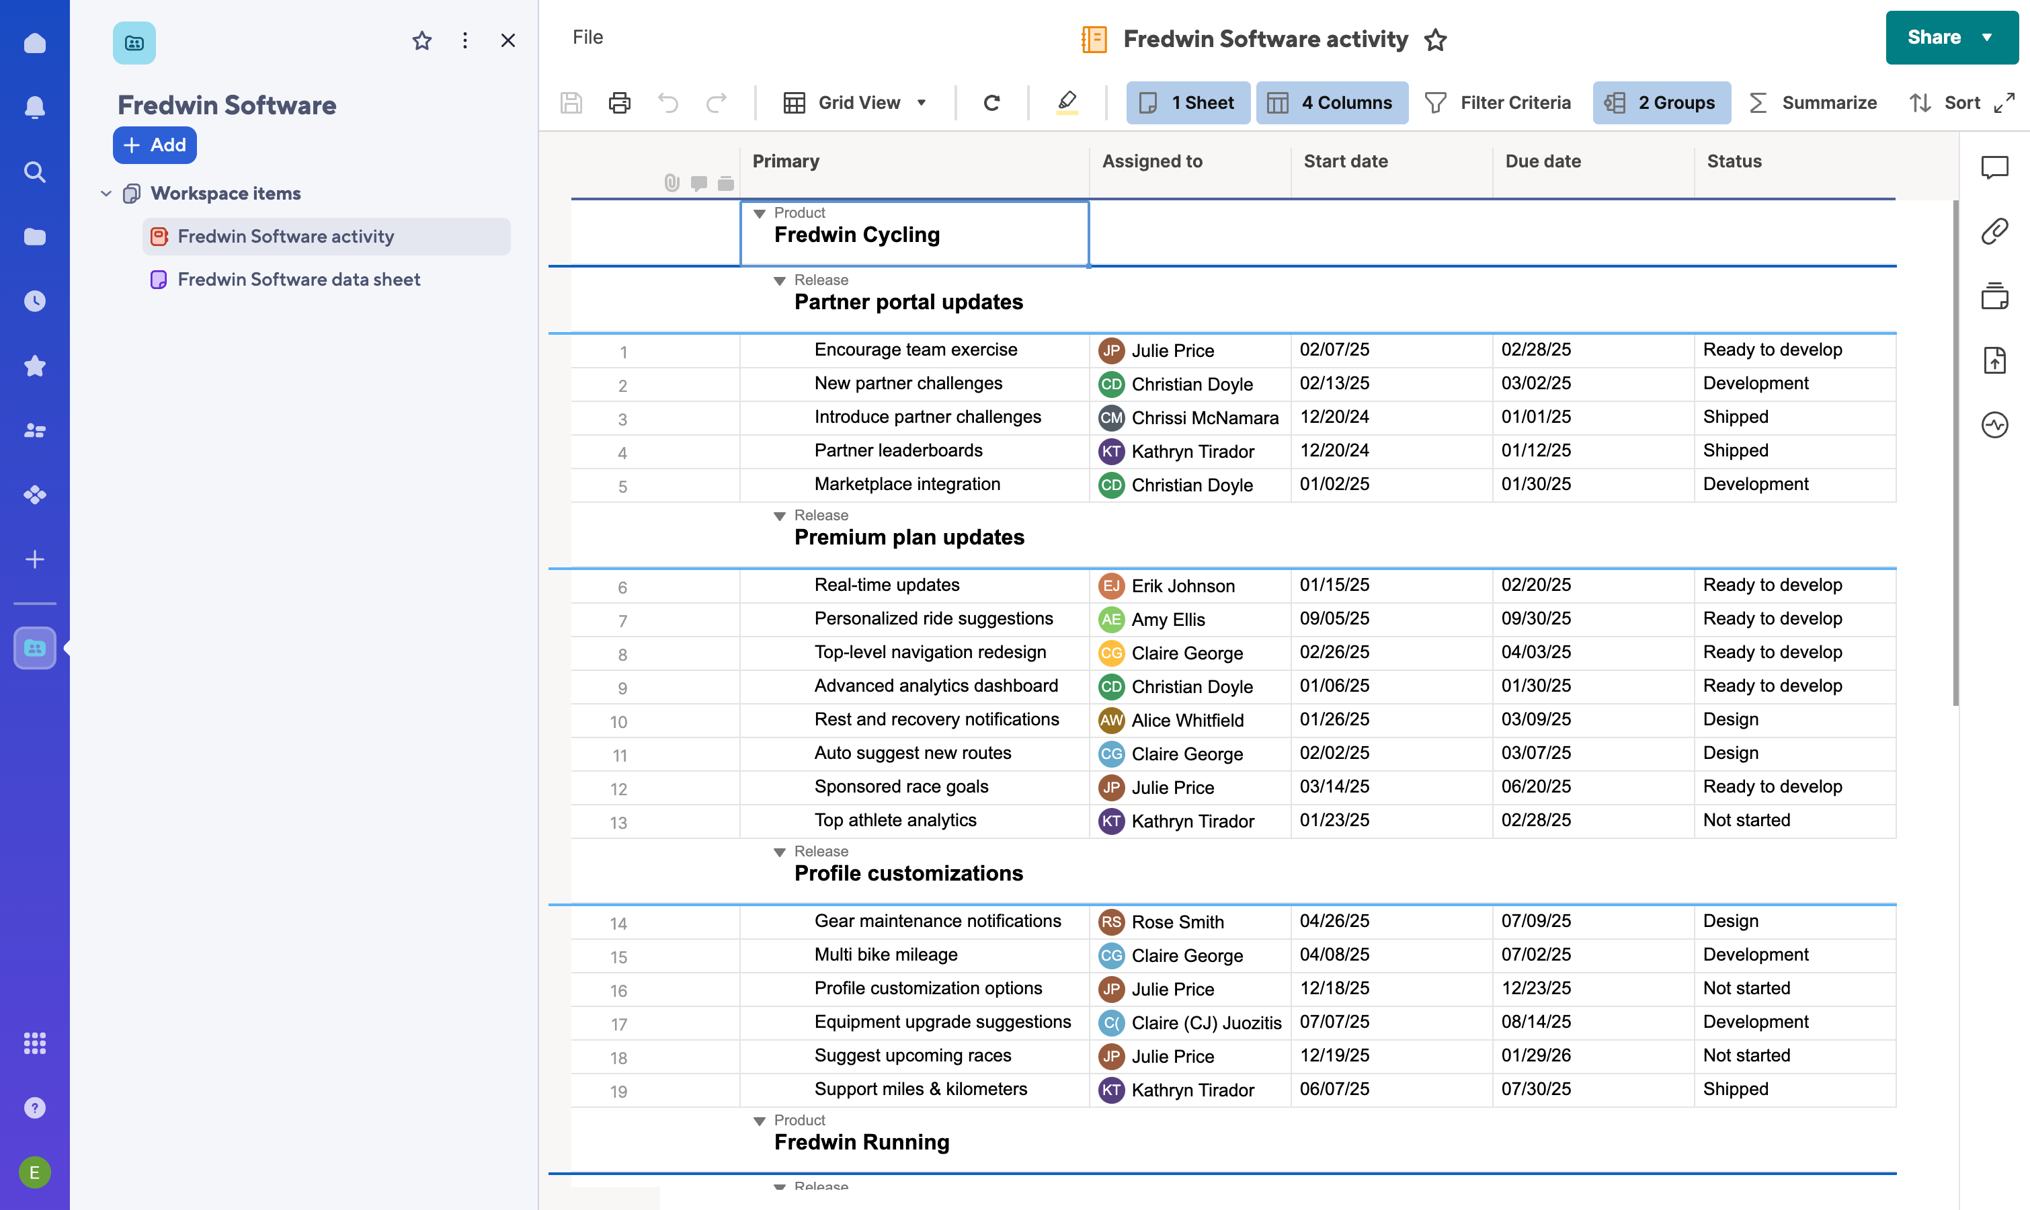Viewport: 2030px width, 1210px height.
Task: Open notifications from the left sidebar
Action: click(x=34, y=107)
